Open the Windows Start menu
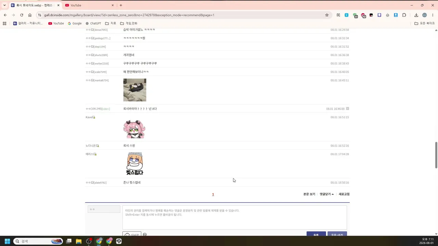Screen dimensions: 438x246 pyautogui.click(x=7, y=241)
